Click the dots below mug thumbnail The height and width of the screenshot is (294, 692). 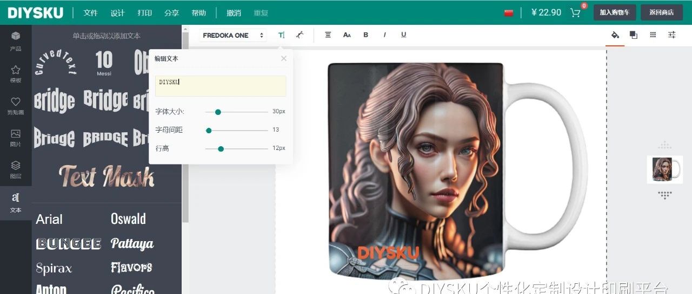point(665,195)
